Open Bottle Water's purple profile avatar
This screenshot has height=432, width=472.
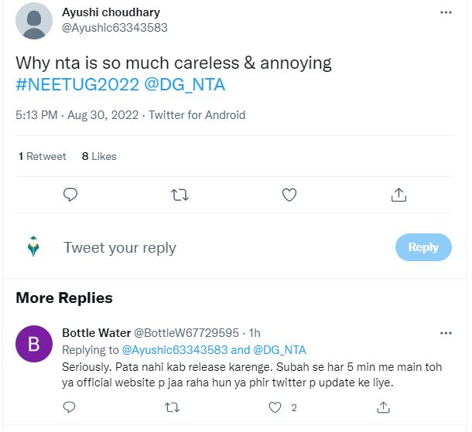point(34,344)
